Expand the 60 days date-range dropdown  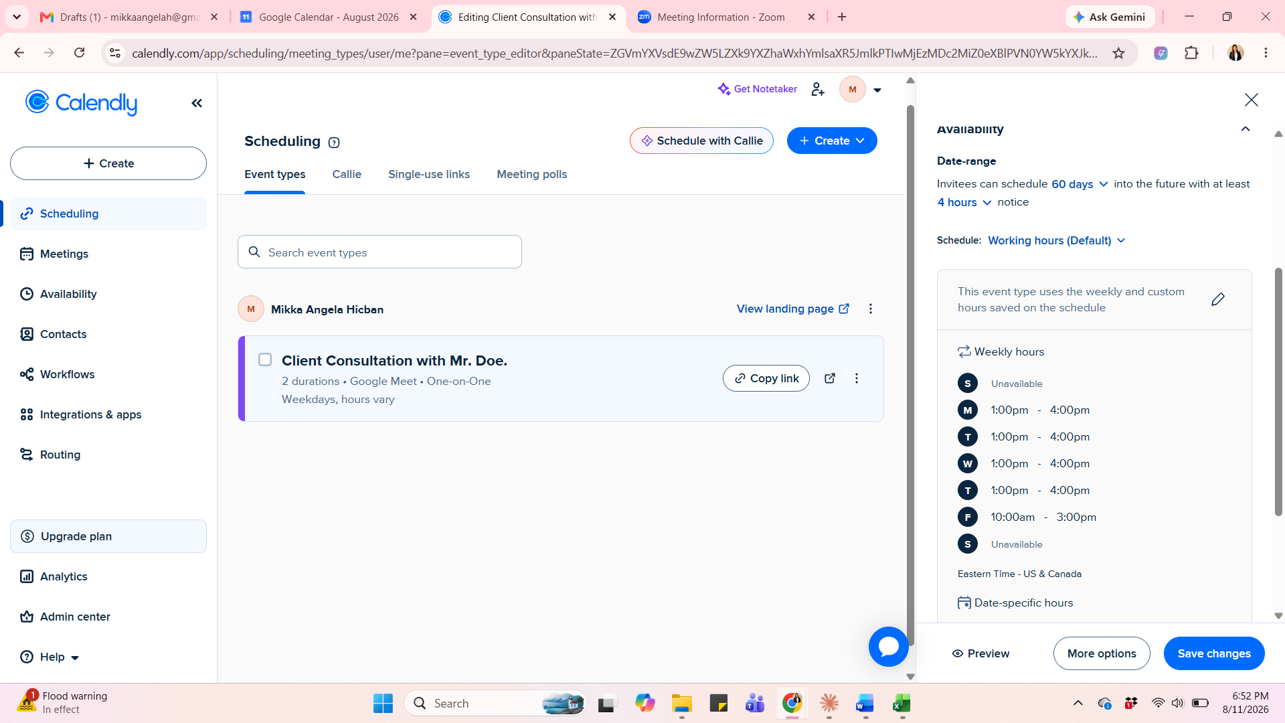pos(1080,184)
